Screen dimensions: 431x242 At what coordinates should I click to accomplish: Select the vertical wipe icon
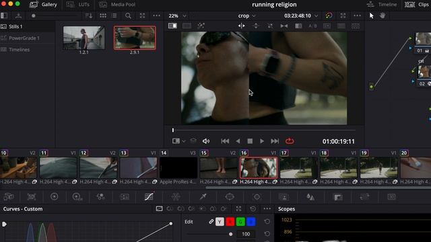coord(256,26)
